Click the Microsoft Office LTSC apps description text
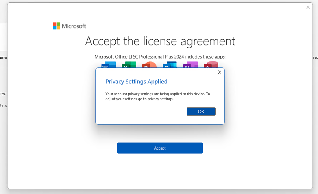 [x=160, y=57]
